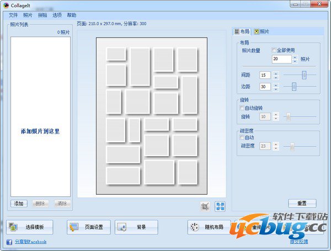Open the 文件 menu
The width and height of the screenshot is (331, 251).
13,15
